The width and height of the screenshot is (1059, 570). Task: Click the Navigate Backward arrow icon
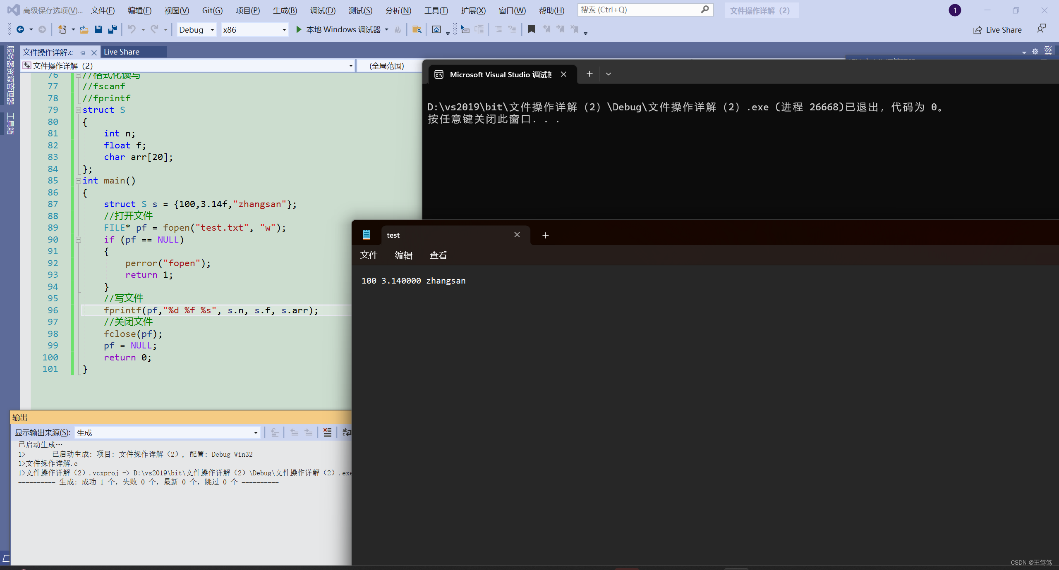[x=20, y=29]
